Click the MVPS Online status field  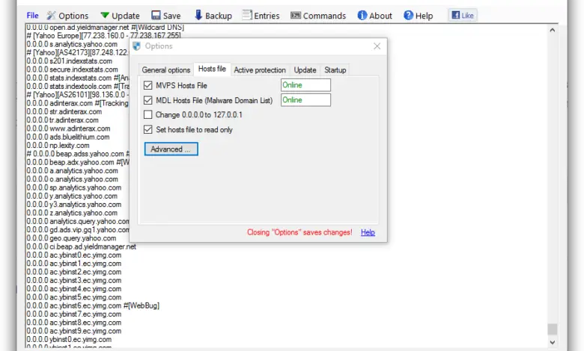click(305, 85)
